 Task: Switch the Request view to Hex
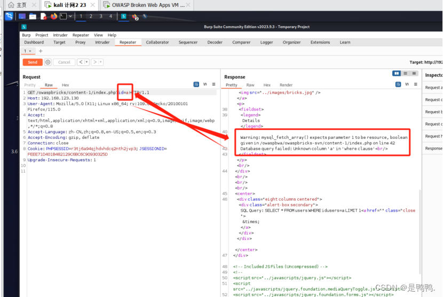65,85
